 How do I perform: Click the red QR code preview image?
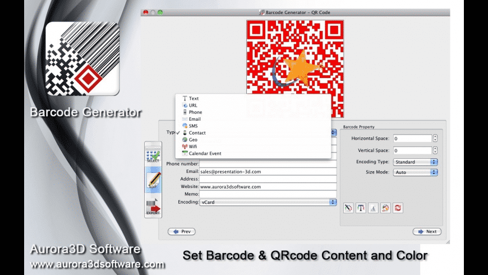coord(295,68)
